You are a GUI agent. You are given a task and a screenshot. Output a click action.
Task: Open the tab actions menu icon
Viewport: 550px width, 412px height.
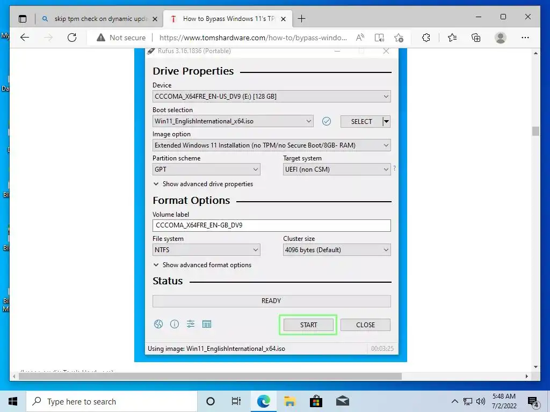(23, 19)
